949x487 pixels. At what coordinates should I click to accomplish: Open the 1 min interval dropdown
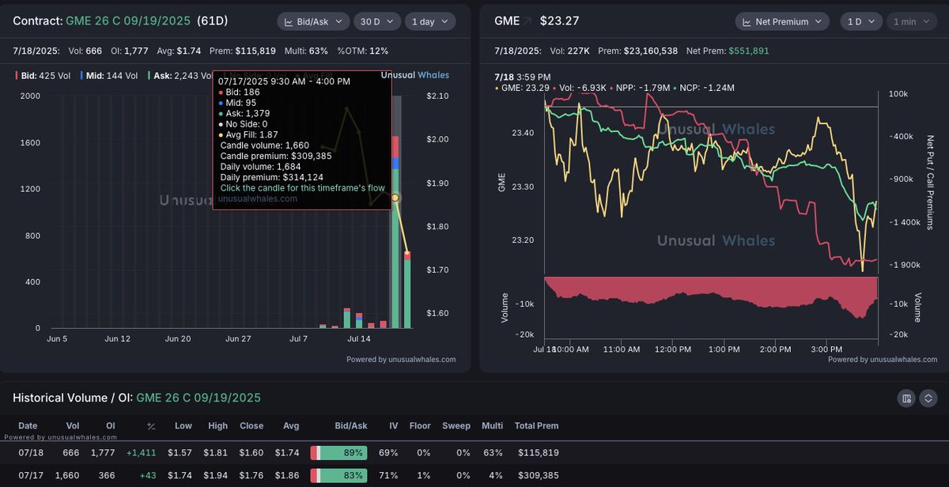click(912, 21)
